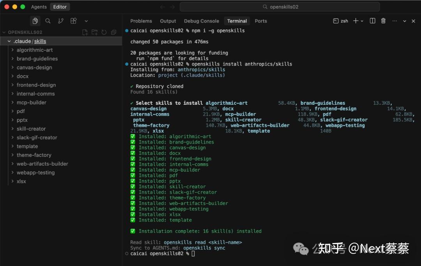Open terminal more actions ellipsis menu
421x266 pixels.
click(x=394, y=21)
